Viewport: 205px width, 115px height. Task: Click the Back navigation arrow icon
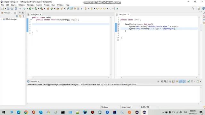click(x=104, y=9)
